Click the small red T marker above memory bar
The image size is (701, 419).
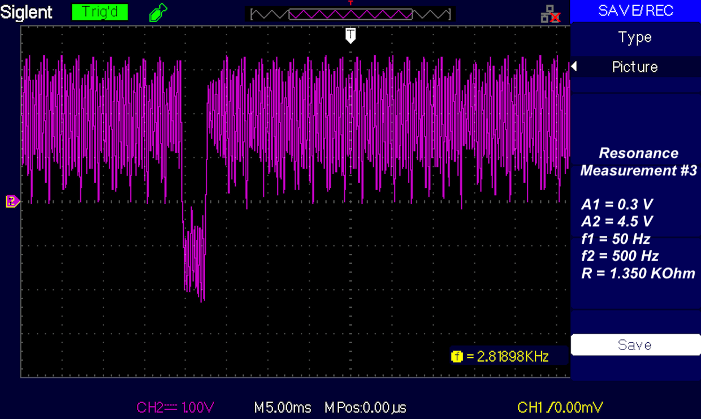tap(350, 3)
